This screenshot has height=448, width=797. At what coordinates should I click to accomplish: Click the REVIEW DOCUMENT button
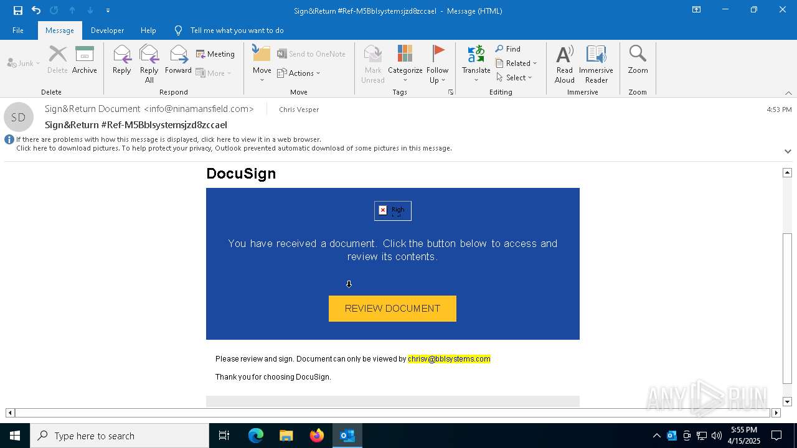coord(392,309)
